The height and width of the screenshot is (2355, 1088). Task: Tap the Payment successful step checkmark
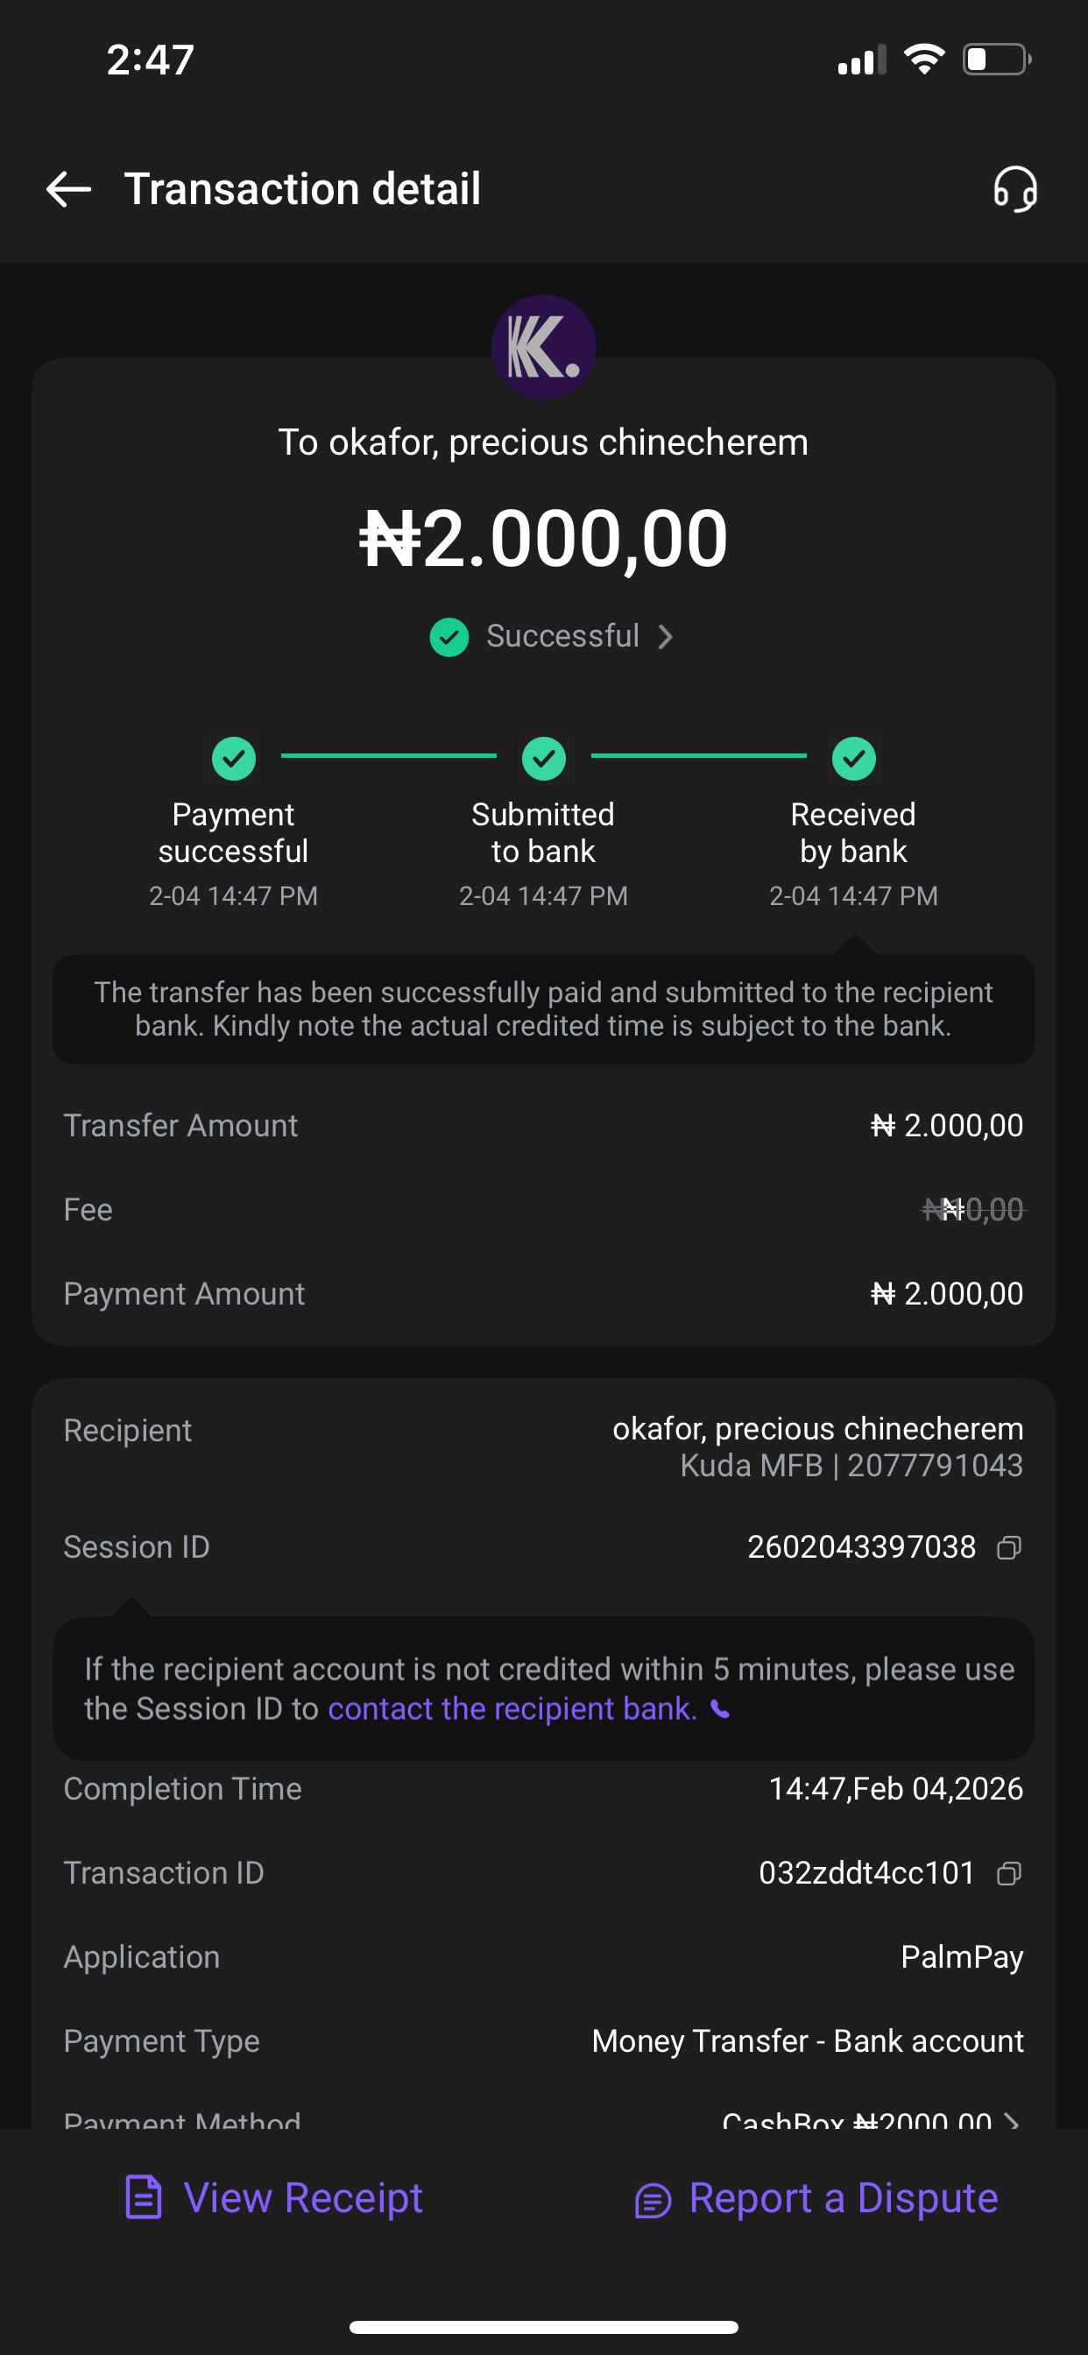[x=233, y=758]
